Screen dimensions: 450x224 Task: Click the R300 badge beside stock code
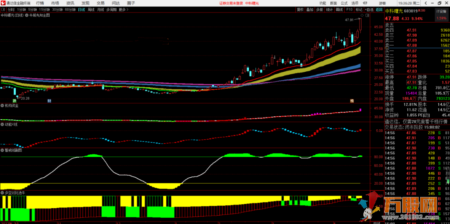[422, 11]
